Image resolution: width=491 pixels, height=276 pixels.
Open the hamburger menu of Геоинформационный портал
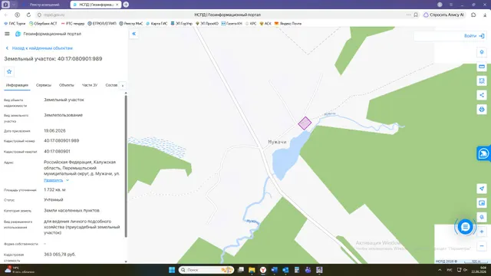[x=7, y=34]
